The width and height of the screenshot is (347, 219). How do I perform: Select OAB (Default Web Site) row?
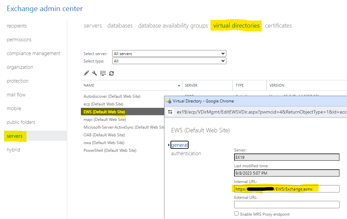coord(104,135)
